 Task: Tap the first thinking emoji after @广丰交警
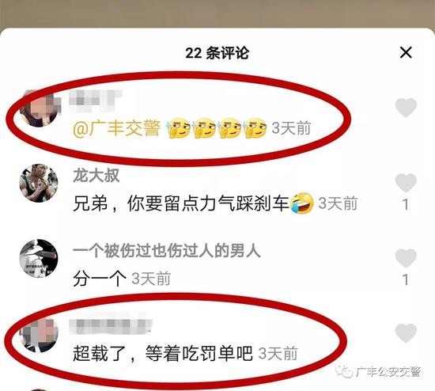(178, 128)
